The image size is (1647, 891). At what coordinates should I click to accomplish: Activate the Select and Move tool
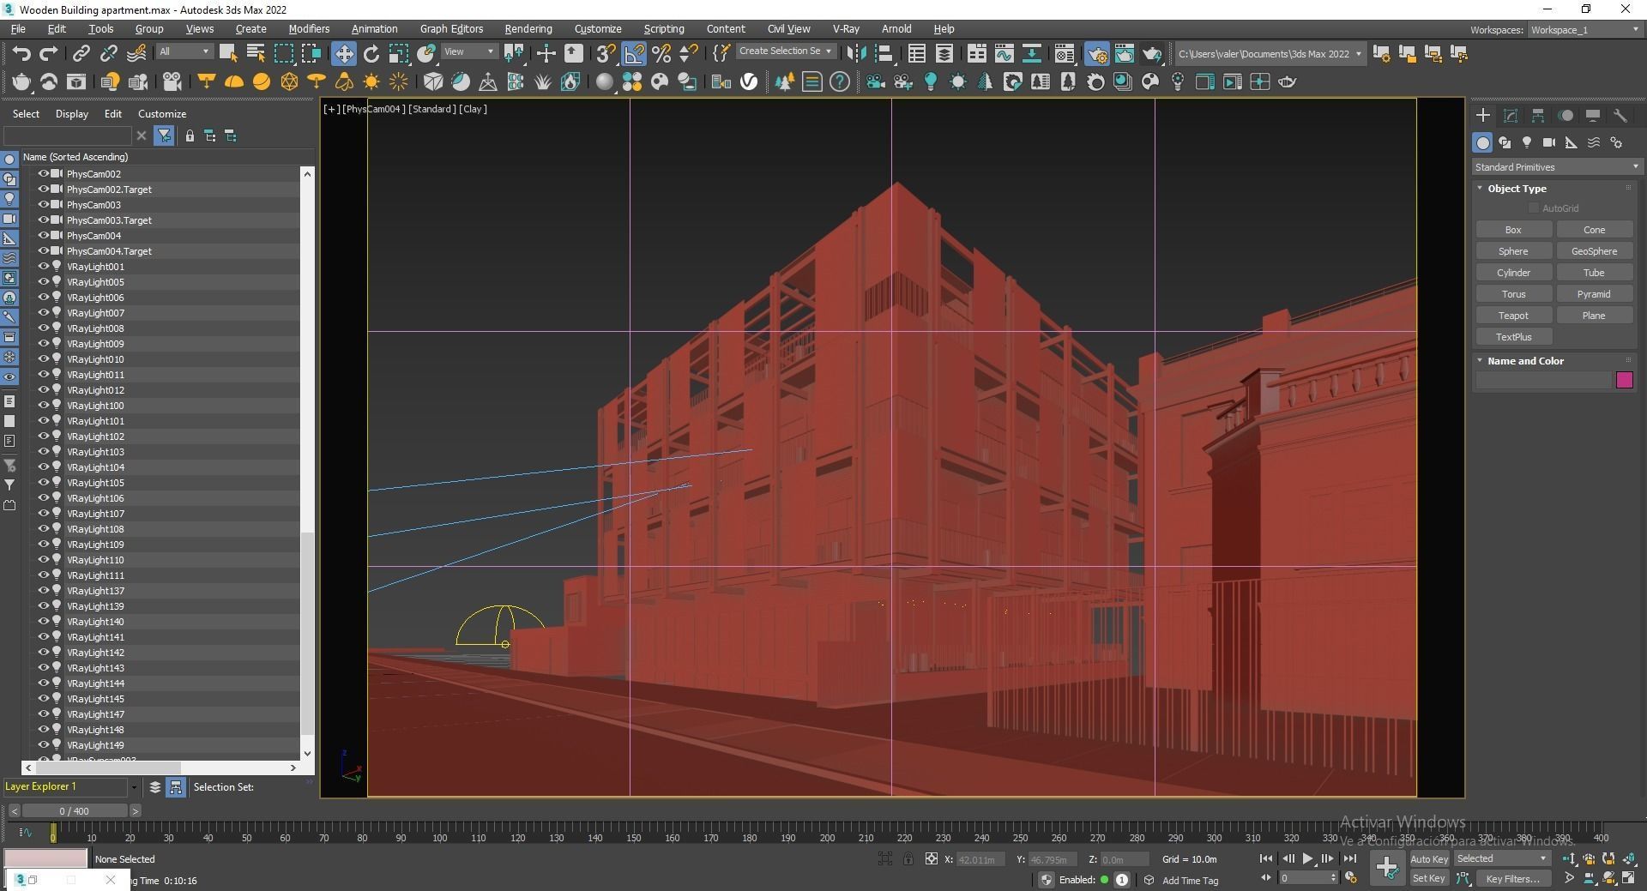pyautogui.click(x=343, y=53)
